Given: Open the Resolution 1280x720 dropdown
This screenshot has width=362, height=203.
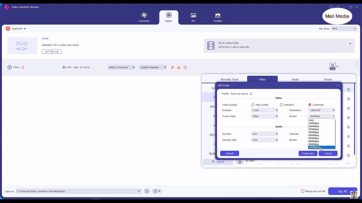Looking at the screenshot, I should 322,110.
